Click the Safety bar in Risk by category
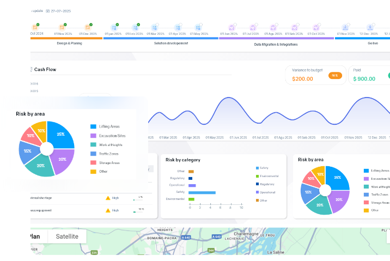This screenshot has width=390, height=261. [202, 192]
